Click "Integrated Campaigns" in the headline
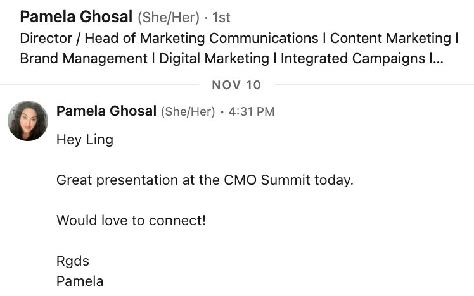The width and height of the screenshot is (474, 296). (352, 59)
